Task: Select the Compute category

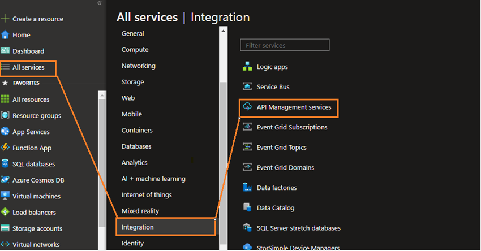Action: [135, 50]
